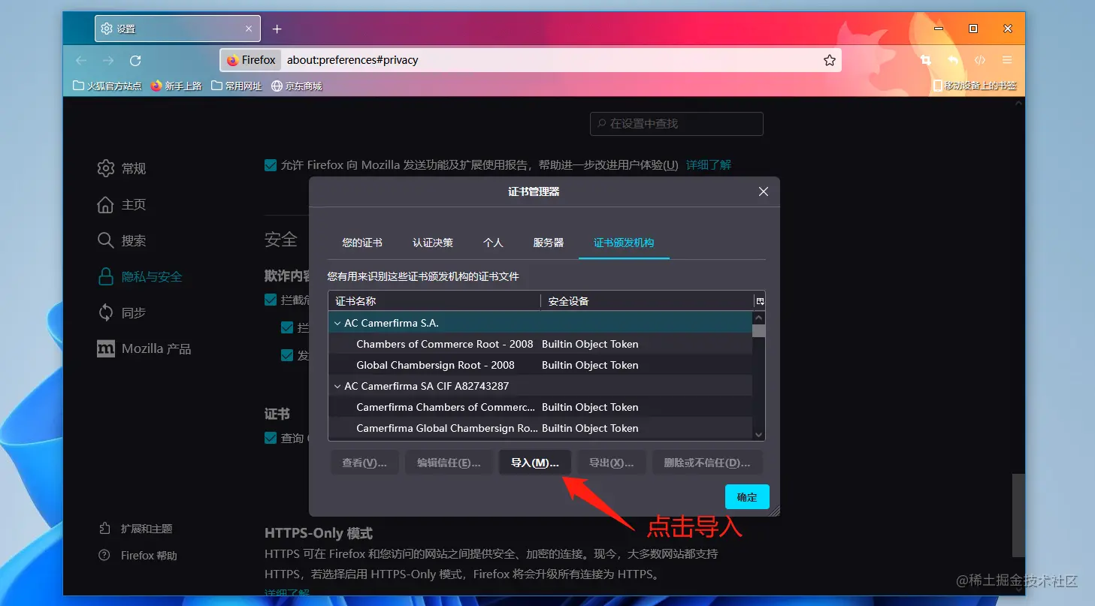Switch to 您的证书 tab
This screenshot has height=606, width=1095.
pos(362,243)
